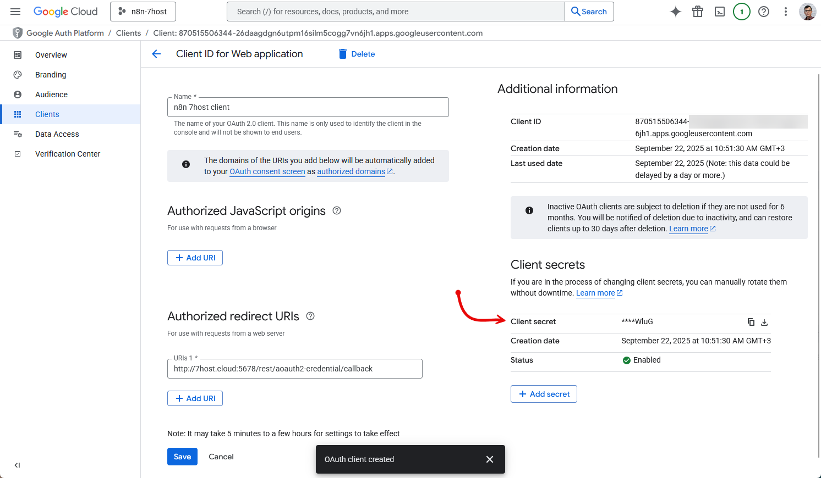Click the Additional information heading
This screenshot has width=821, height=478.
557,89
